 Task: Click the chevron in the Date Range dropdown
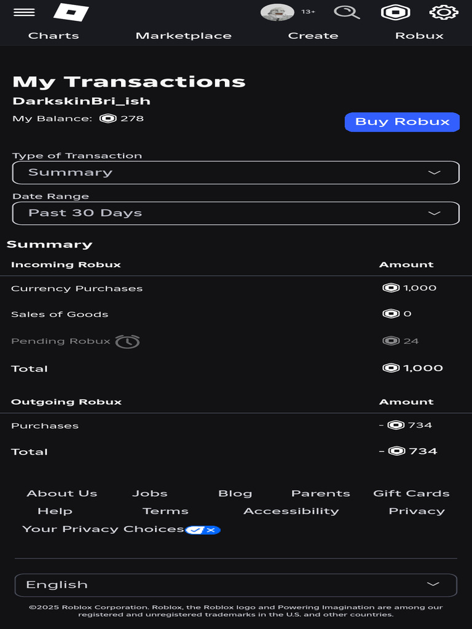point(435,213)
